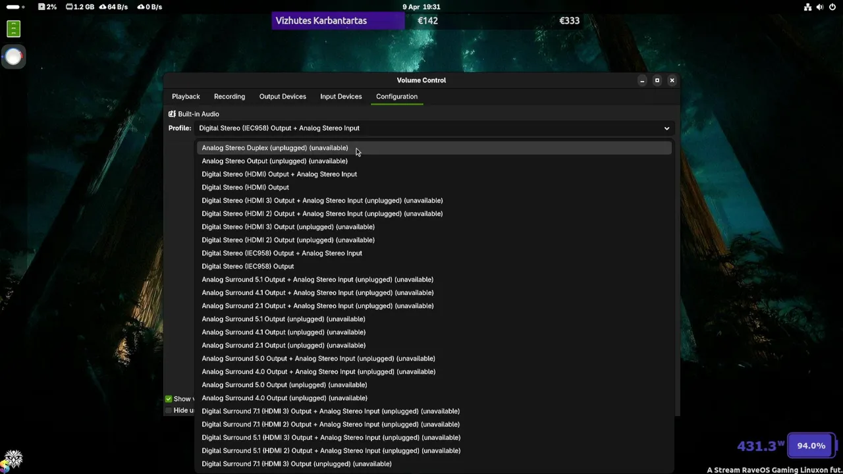Screen dimensions: 843x474
Task: Pick Digital Stereo (HDMI 3) Output only
Action: (434, 227)
